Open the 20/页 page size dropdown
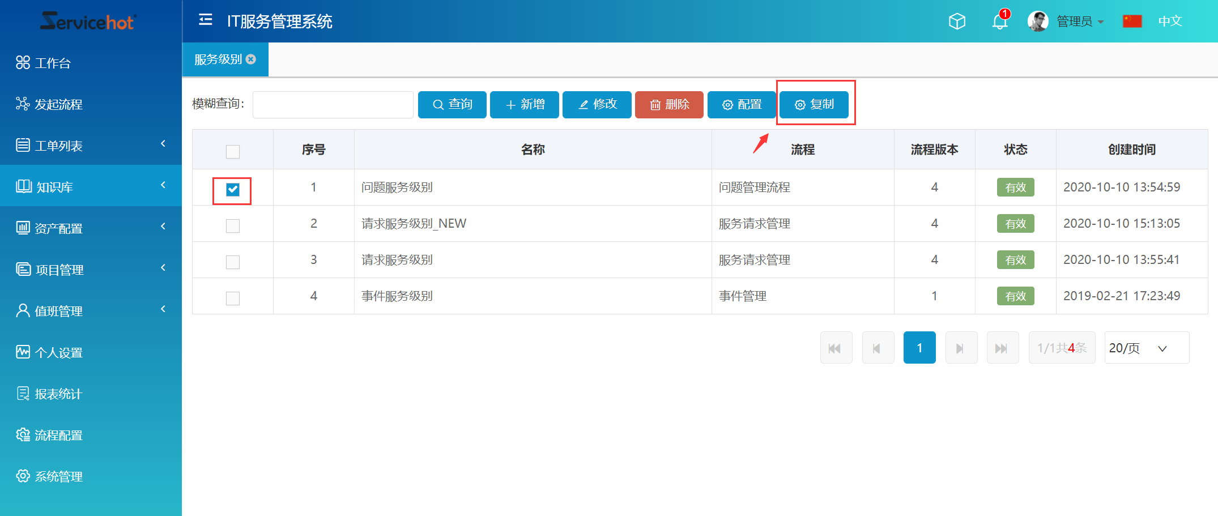This screenshot has width=1218, height=516. (x=1146, y=347)
